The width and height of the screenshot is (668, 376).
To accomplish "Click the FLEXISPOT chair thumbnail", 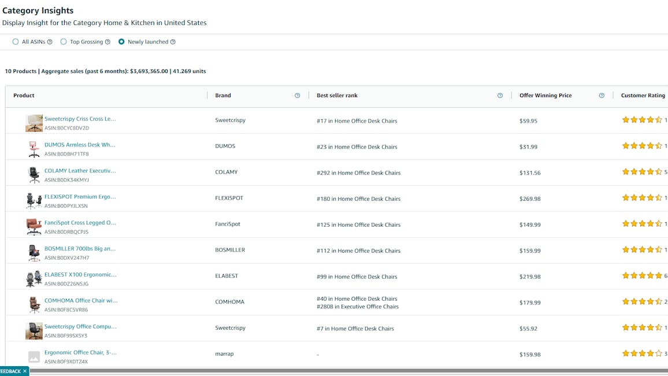I will point(34,201).
